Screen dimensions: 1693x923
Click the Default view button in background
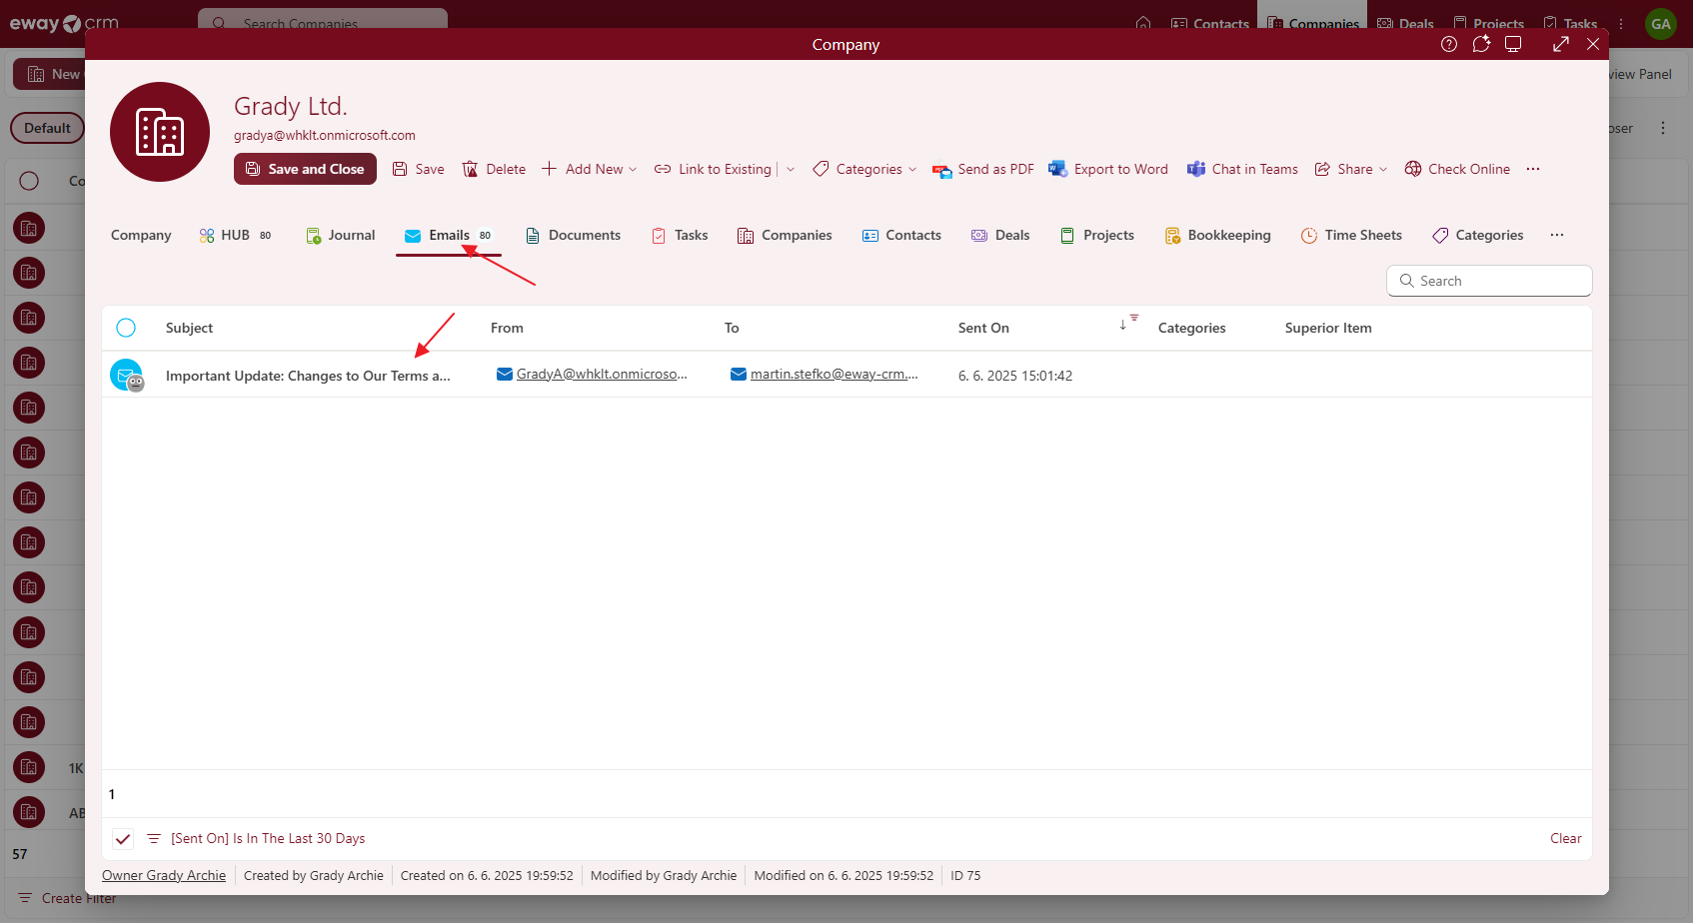47,128
